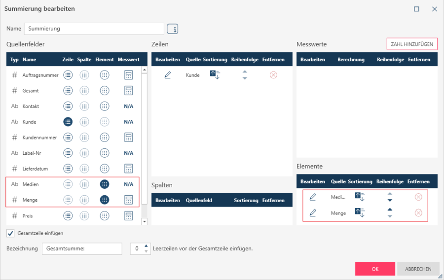Click the Name column header in Quellenfelder
444x280 pixels.
(x=30, y=60)
